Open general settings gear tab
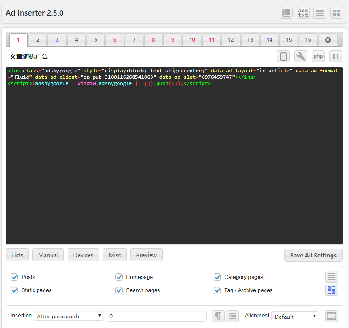This screenshot has width=349, height=328. pyautogui.click(x=327, y=40)
